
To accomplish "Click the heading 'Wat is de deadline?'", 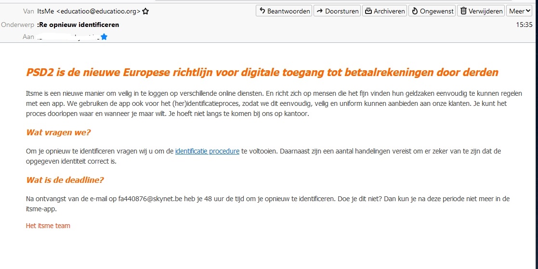I will (65, 180).
